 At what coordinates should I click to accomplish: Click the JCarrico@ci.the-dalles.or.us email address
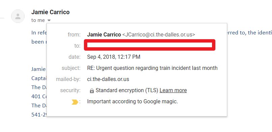(x=158, y=34)
